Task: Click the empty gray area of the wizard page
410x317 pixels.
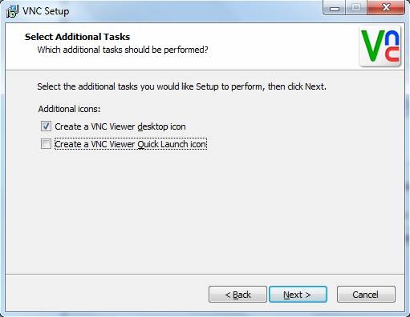Action: coord(205,211)
